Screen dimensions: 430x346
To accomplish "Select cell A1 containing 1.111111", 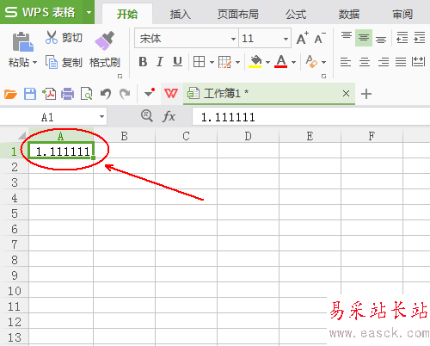I will [x=61, y=151].
